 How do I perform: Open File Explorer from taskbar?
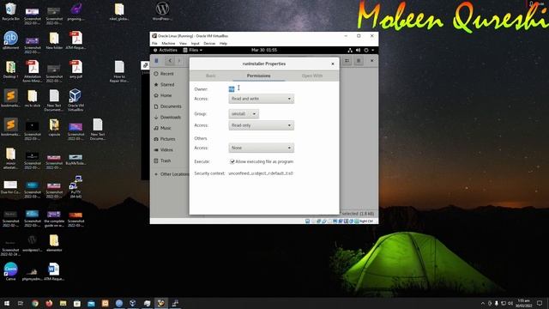pos(63,303)
